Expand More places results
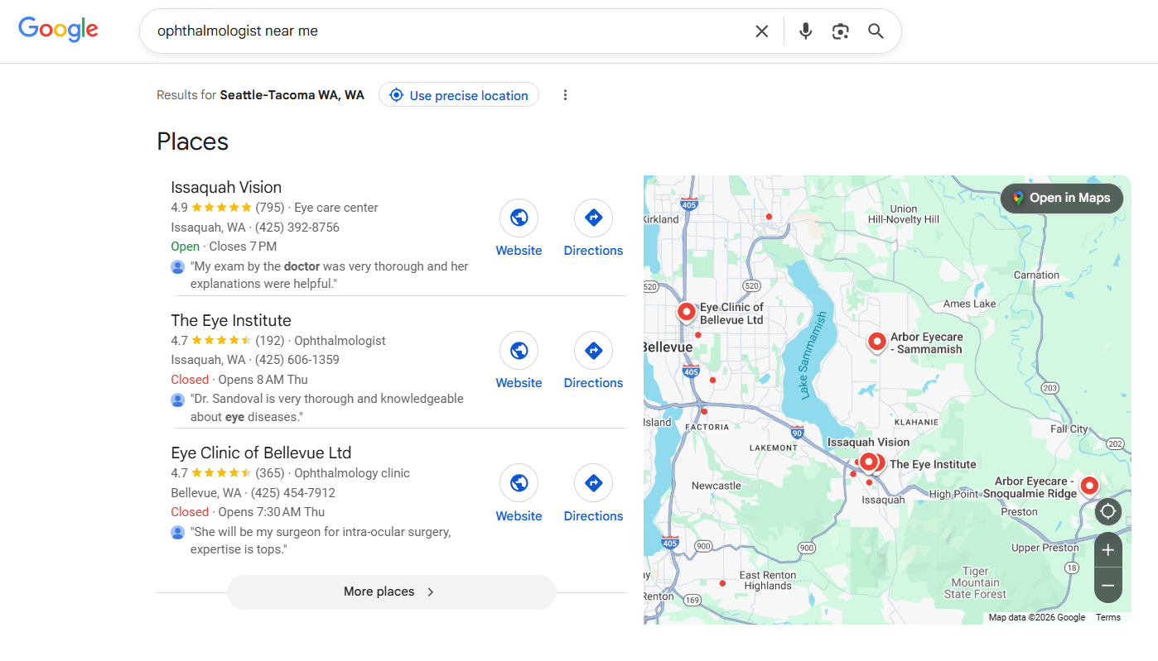1158x661 pixels. coord(390,592)
